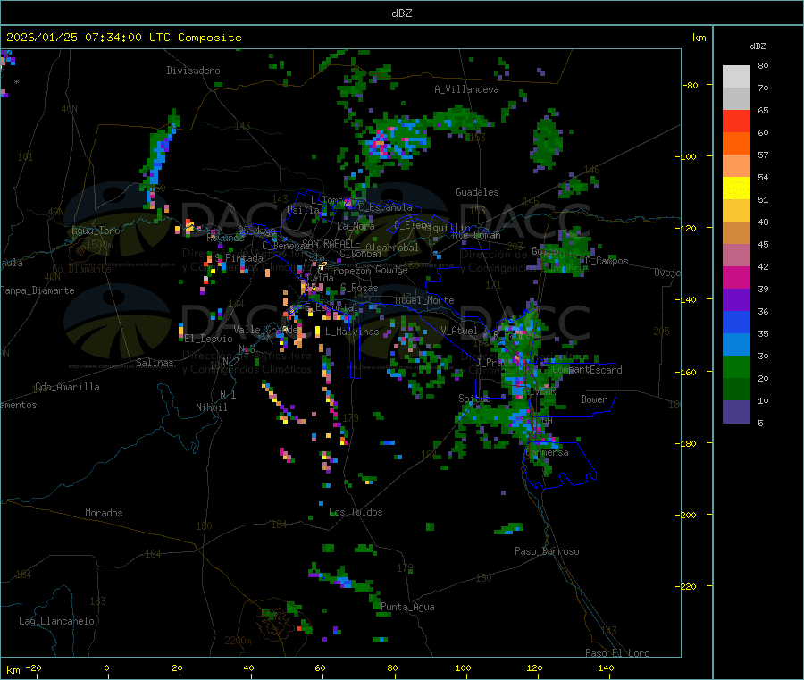Click the '60' horizontal axis tick label
This screenshot has height=680, width=804.
click(x=320, y=667)
